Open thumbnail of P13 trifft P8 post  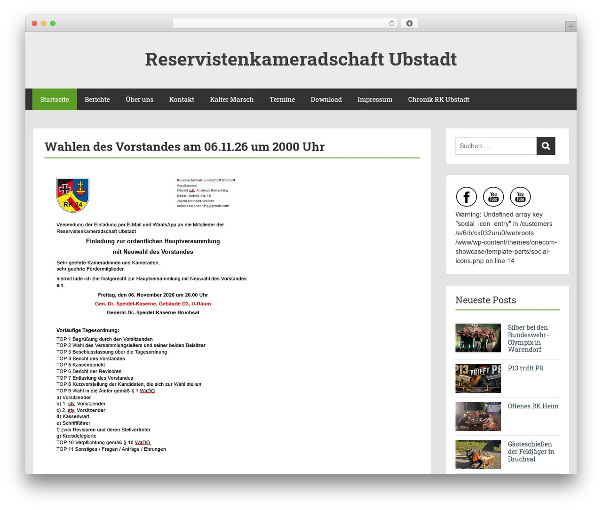[478, 378]
